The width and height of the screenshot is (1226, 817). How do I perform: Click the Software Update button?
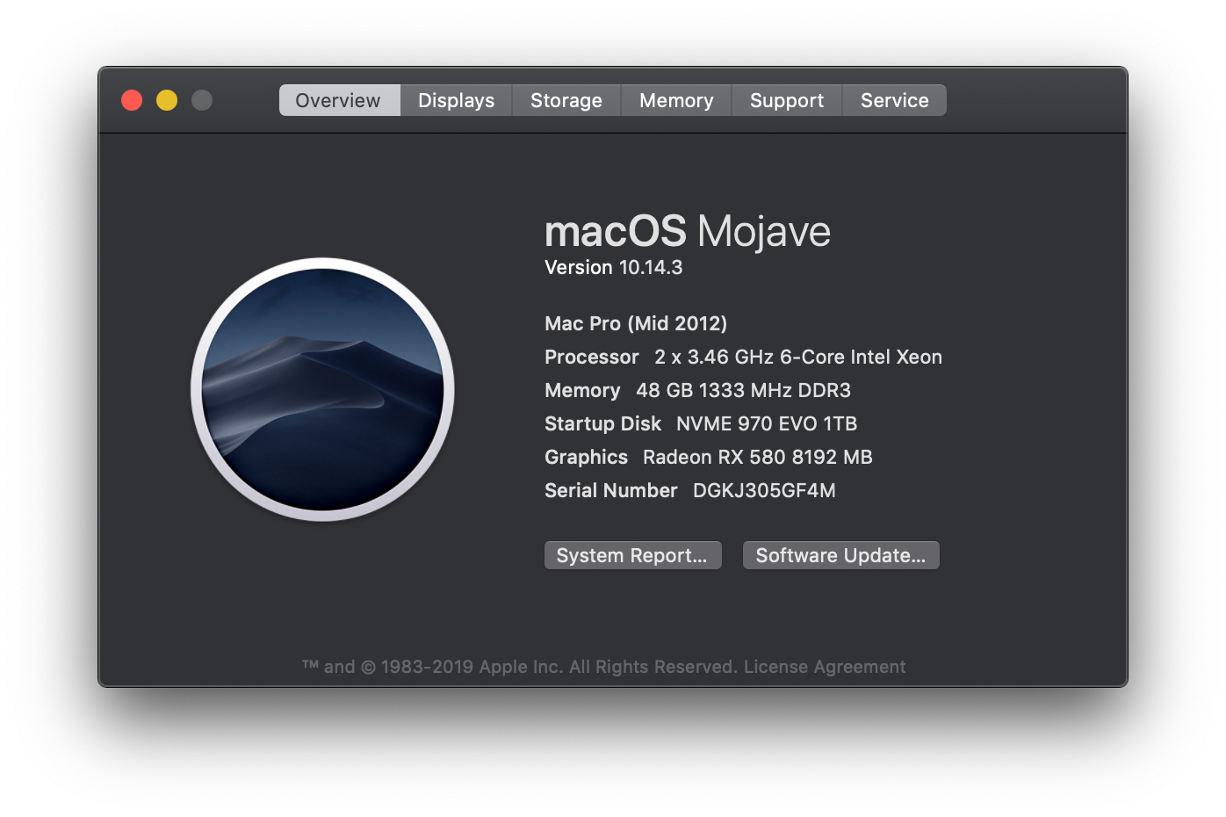click(840, 555)
